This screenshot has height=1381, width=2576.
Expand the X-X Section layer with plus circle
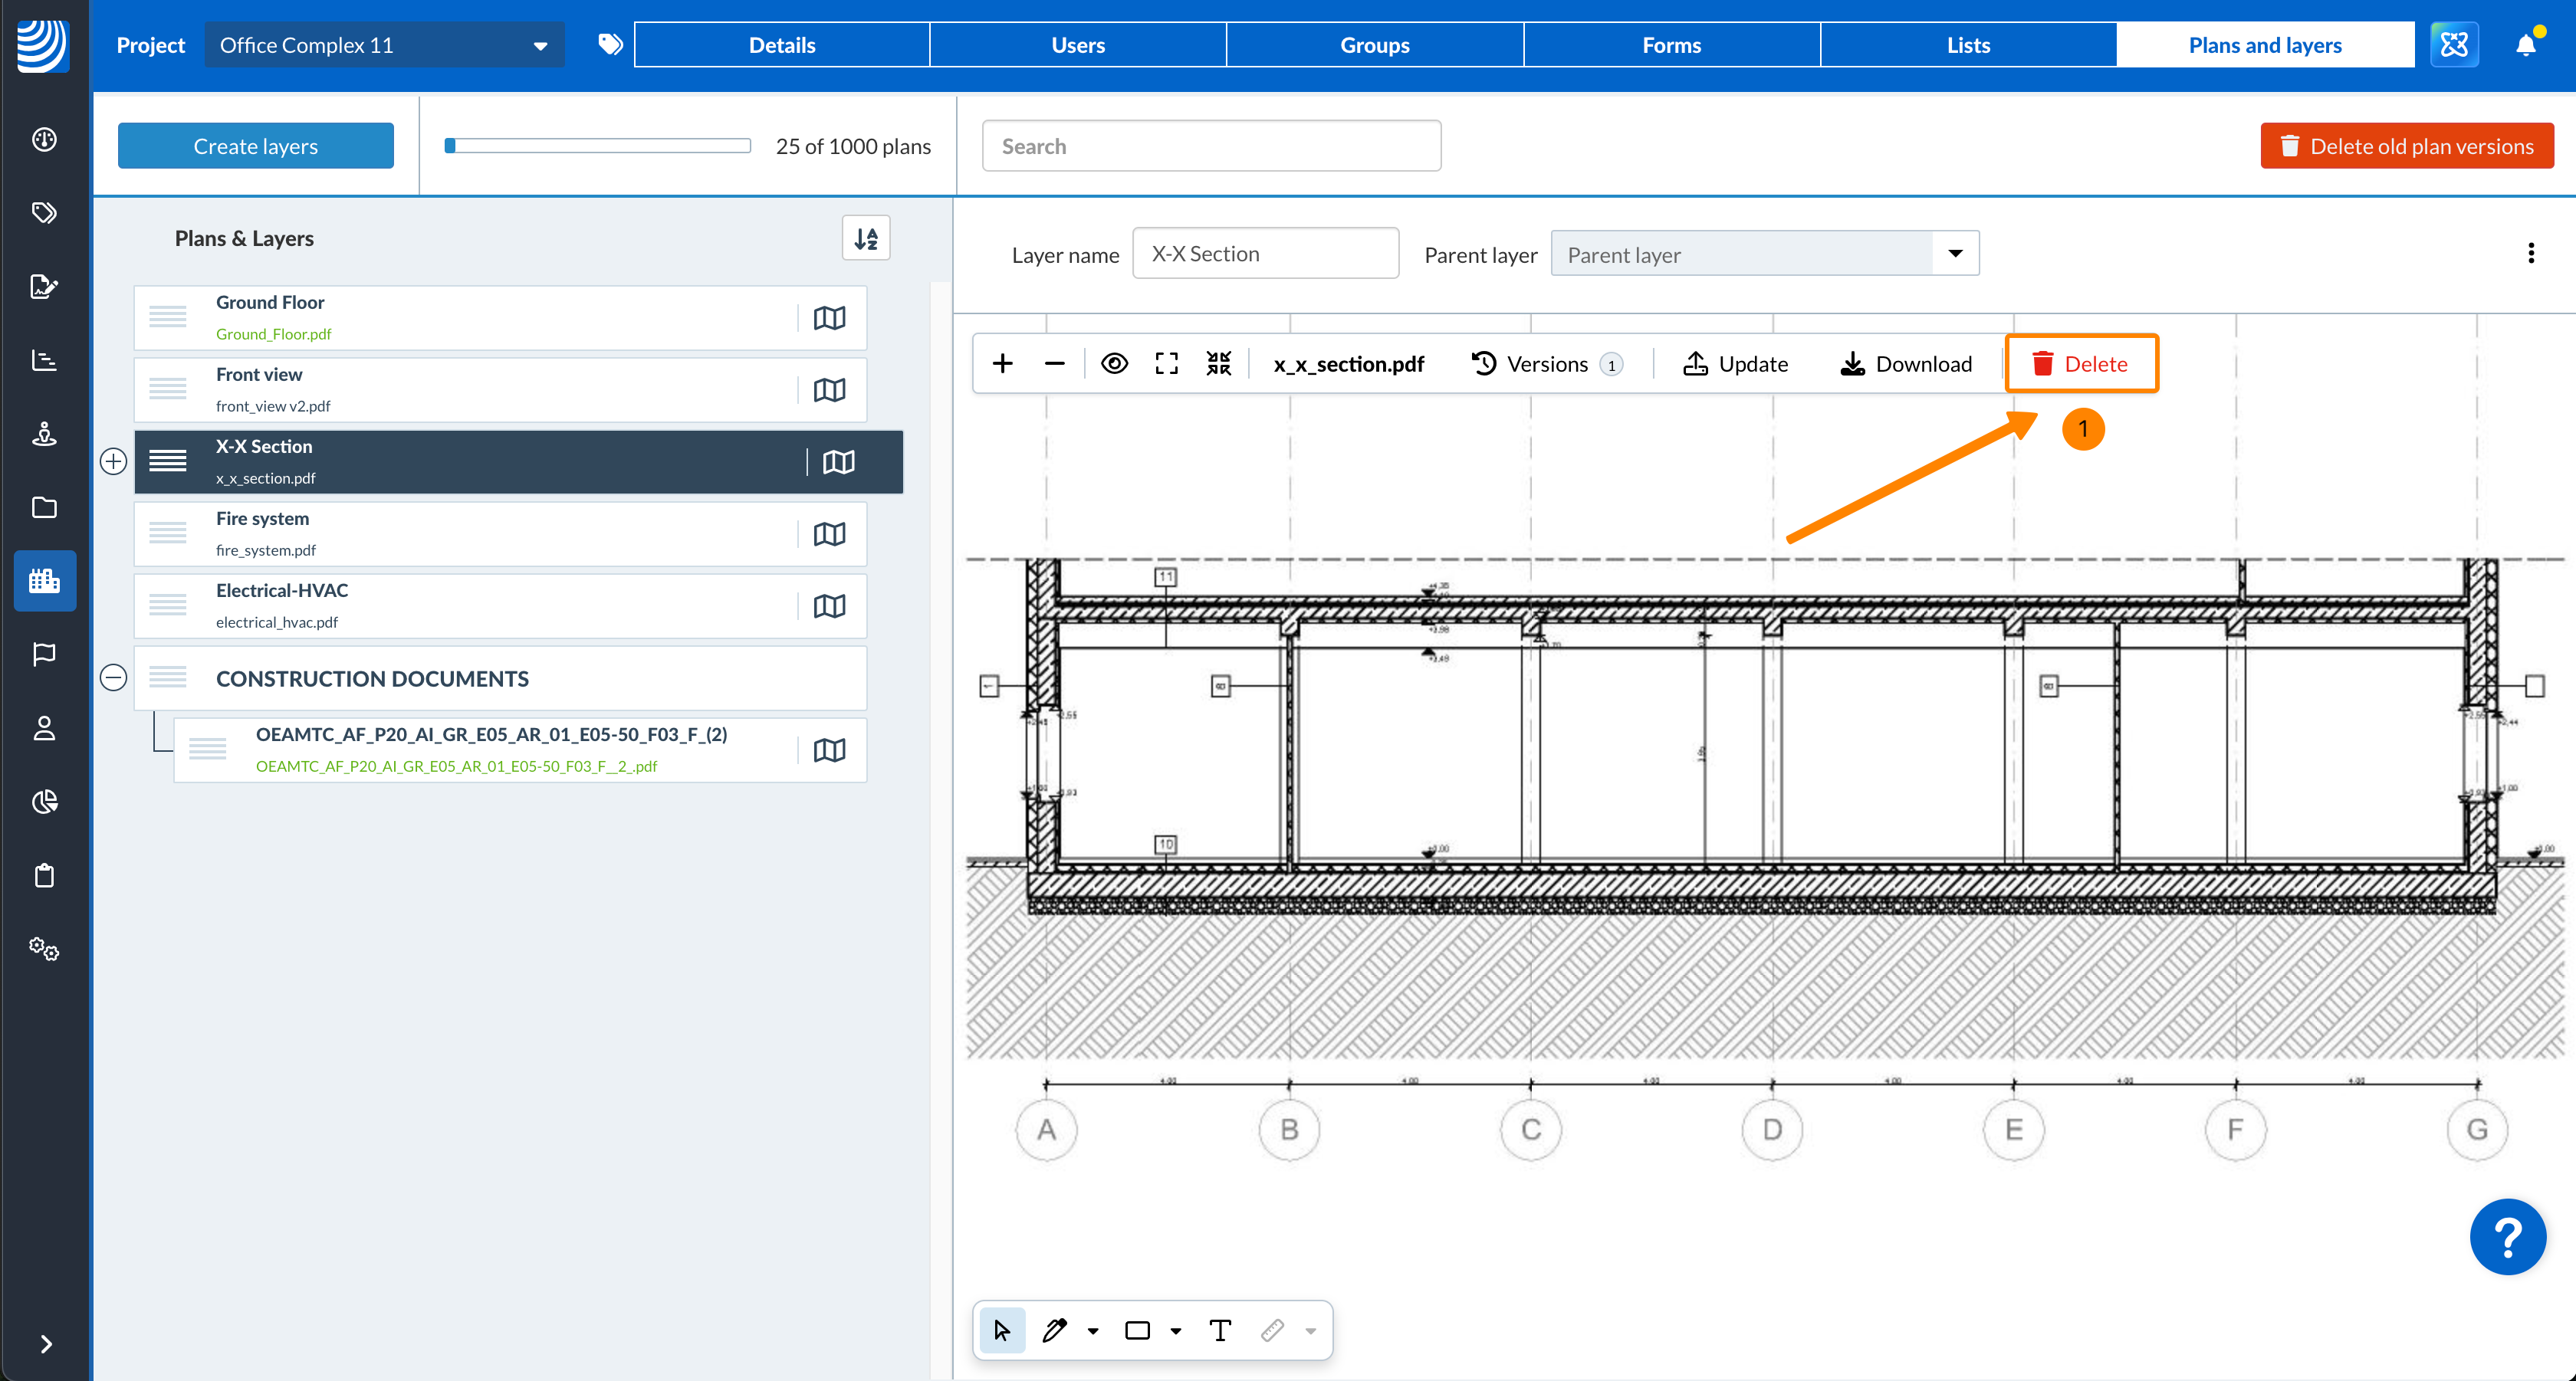[x=114, y=461]
